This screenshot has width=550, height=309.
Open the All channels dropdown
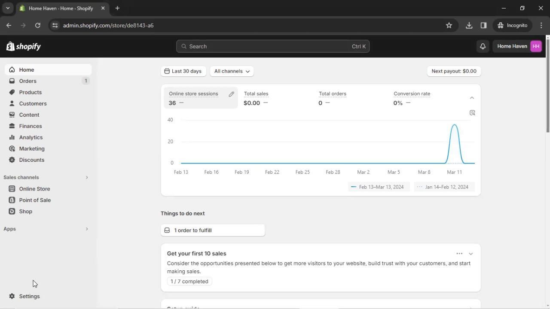232,71
